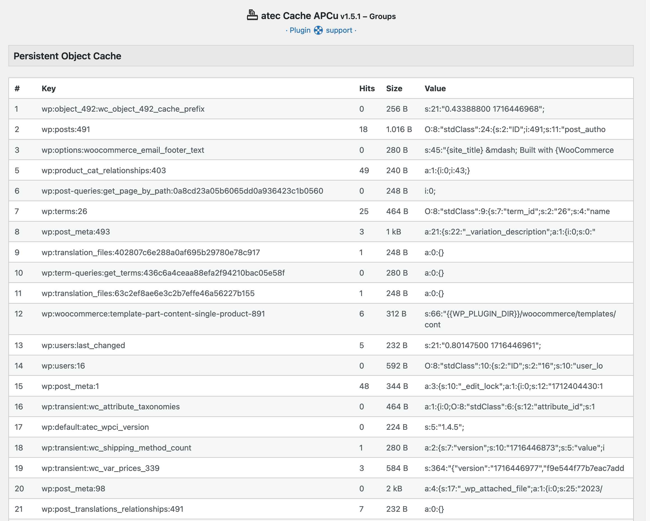Select key wp:options:woocommerce_email_footer_text
This screenshot has height=521, width=650.
(x=123, y=150)
